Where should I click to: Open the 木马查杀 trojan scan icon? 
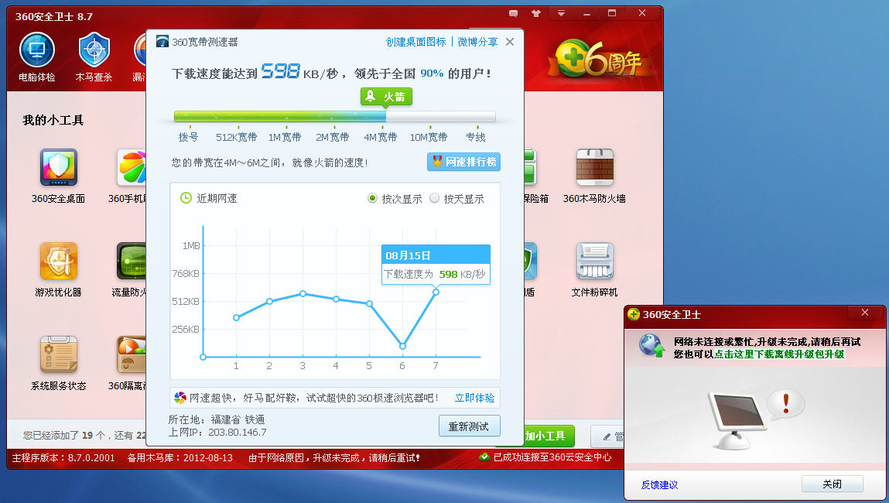[94, 50]
